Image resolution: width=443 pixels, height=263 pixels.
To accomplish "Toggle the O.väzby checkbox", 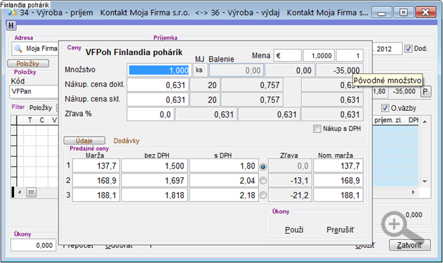I will click(x=385, y=108).
